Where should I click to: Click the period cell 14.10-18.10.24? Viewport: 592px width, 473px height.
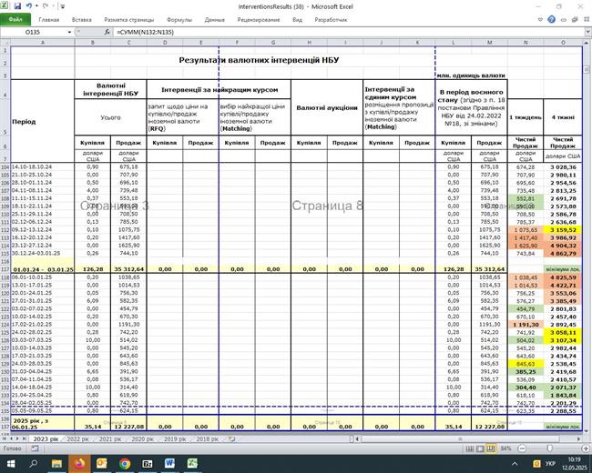pyautogui.click(x=43, y=166)
